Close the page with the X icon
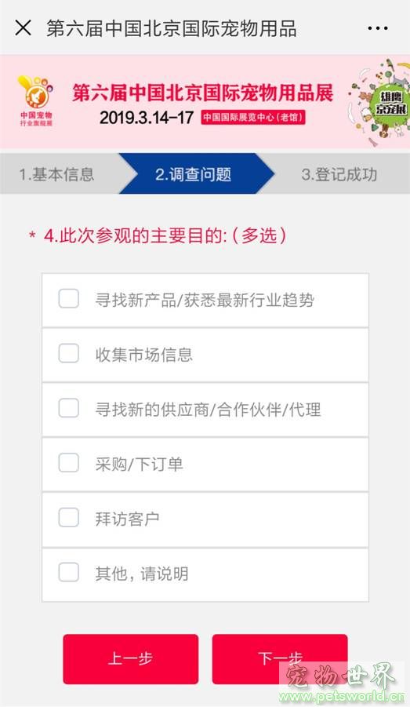The width and height of the screenshot is (410, 707). coord(23,28)
